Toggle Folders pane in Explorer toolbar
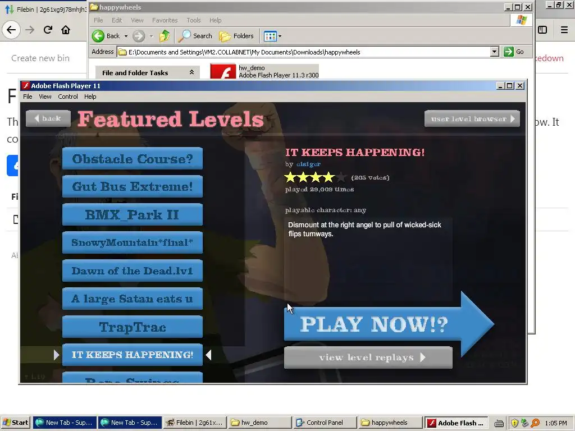Screen dimensions: 575x431 236,36
